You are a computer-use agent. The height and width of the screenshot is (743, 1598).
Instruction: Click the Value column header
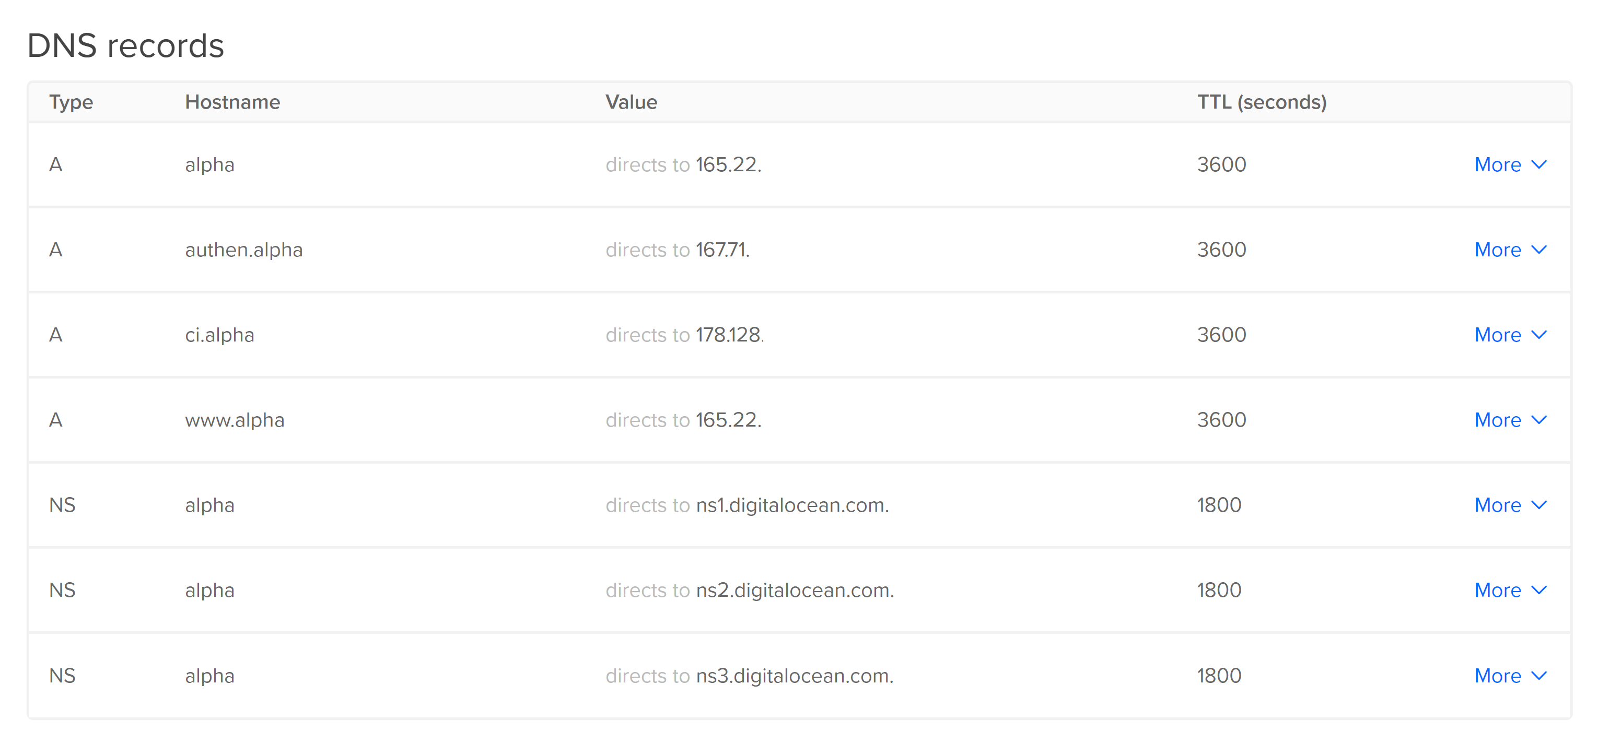(x=631, y=102)
